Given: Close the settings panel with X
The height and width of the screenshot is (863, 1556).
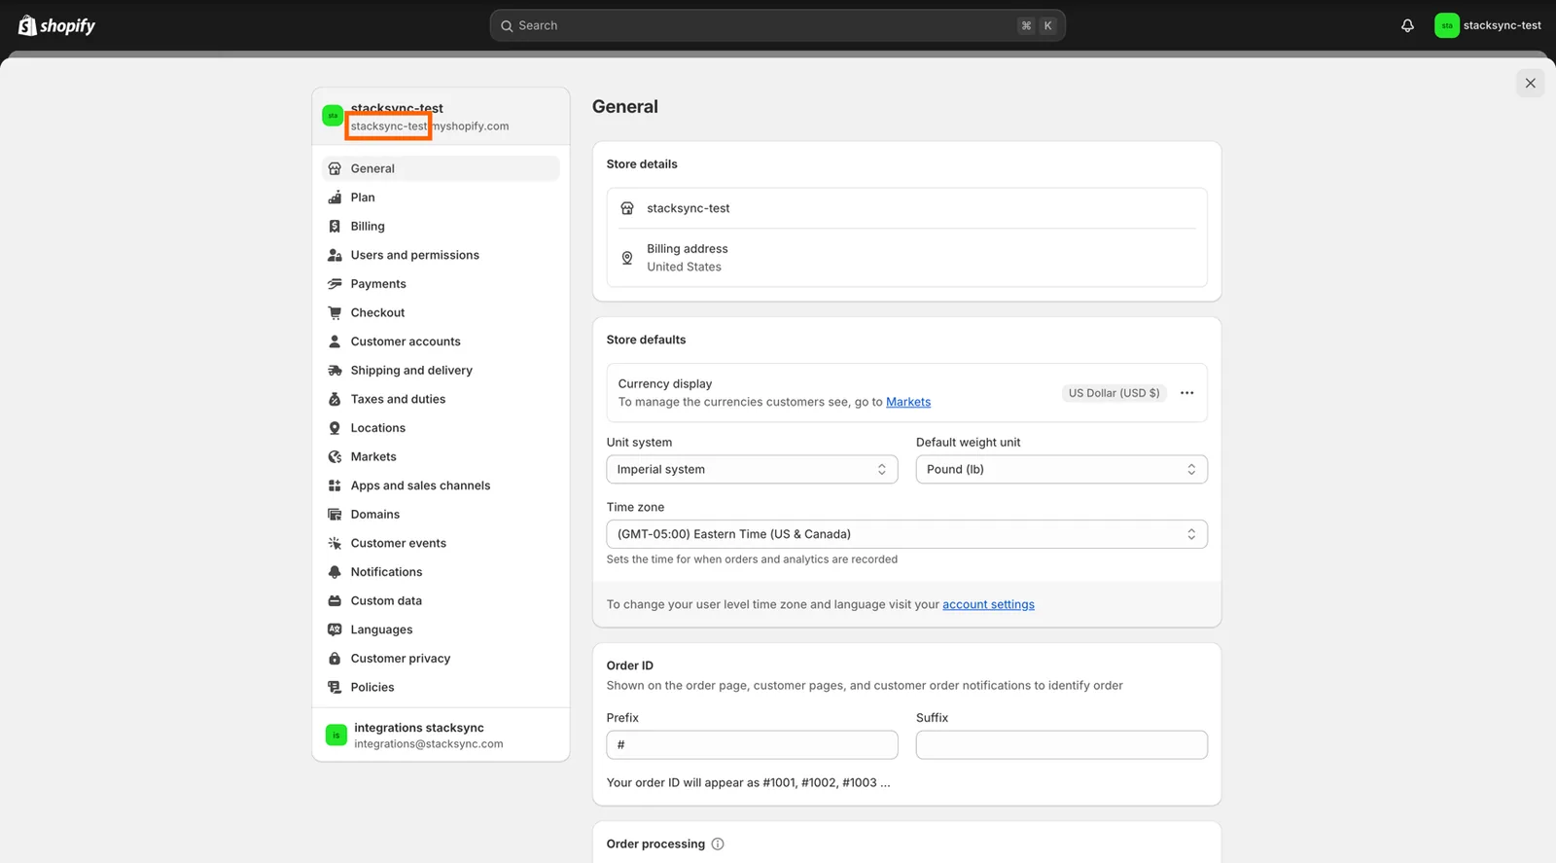Looking at the screenshot, I should click(x=1530, y=83).
